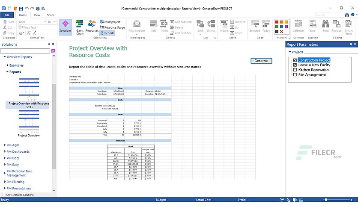The height and width of the screenshot is (207, 358).
Task: Enable Only Installed Solutions checkbox
Action: point(4,195)
